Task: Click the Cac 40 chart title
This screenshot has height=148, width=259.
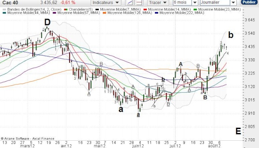Action: (10, 2)
